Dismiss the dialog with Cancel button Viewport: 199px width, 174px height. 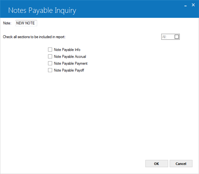click(x=181, y=164)
